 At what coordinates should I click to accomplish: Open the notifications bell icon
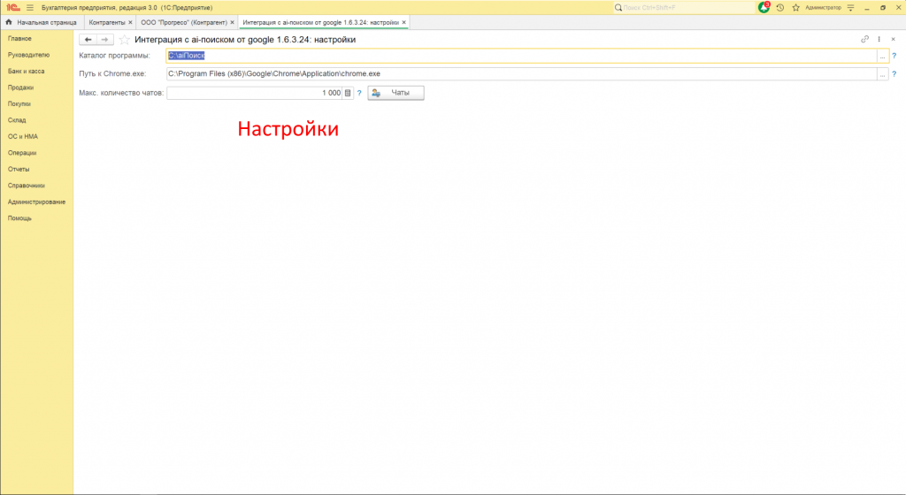(x=764, y=7)
